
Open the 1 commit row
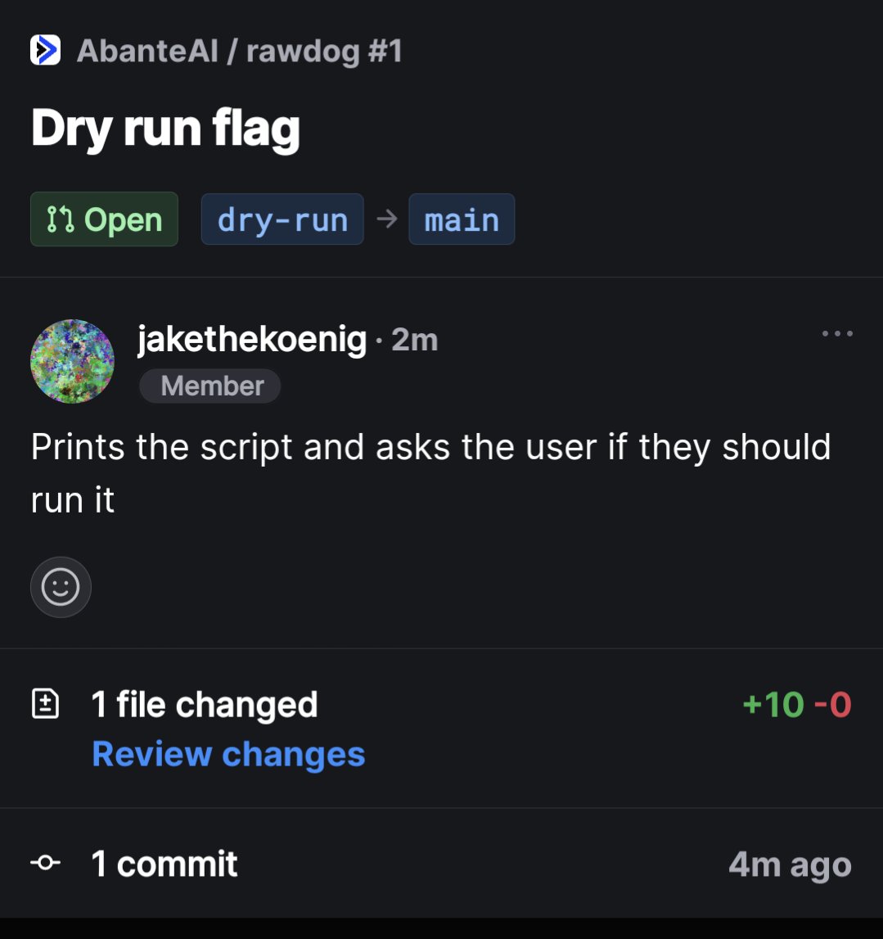(441, 863)
